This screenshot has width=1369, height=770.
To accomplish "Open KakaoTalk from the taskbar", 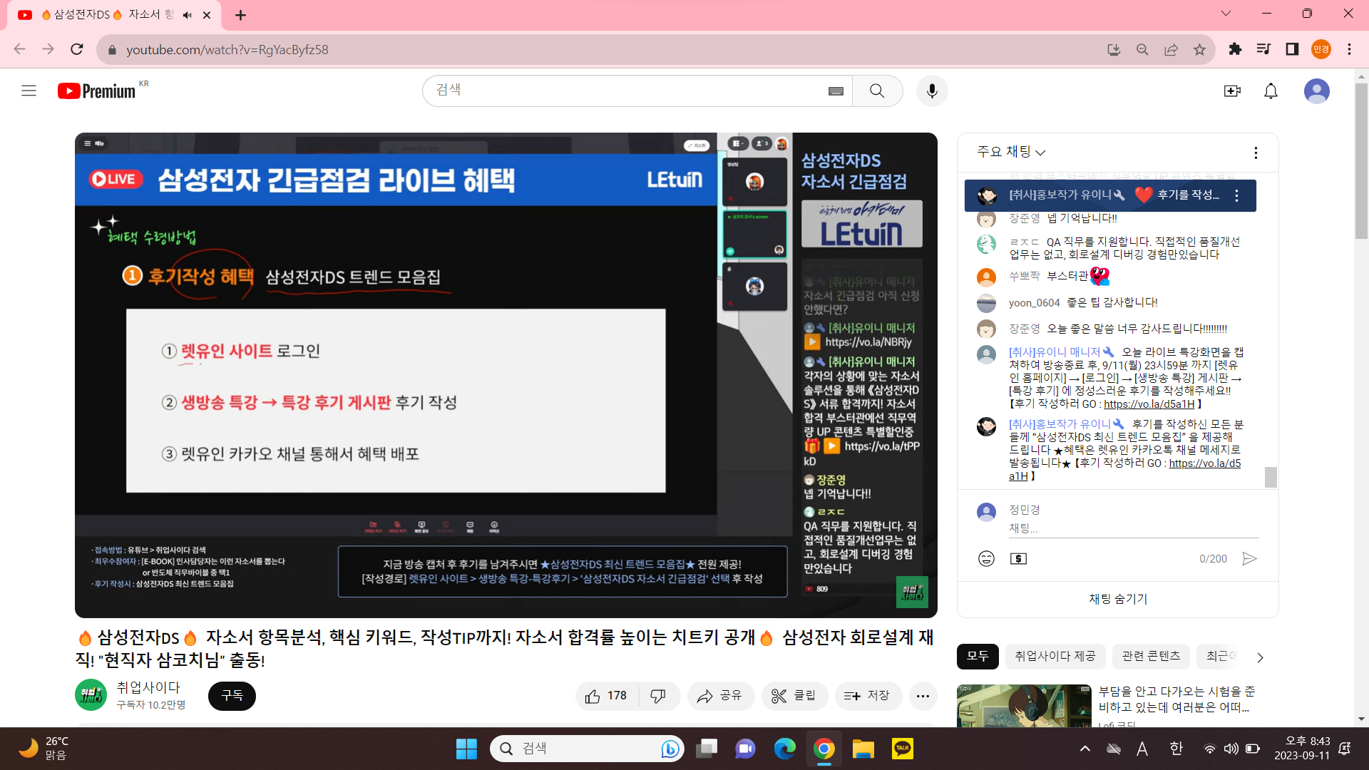I will [903, 749].
